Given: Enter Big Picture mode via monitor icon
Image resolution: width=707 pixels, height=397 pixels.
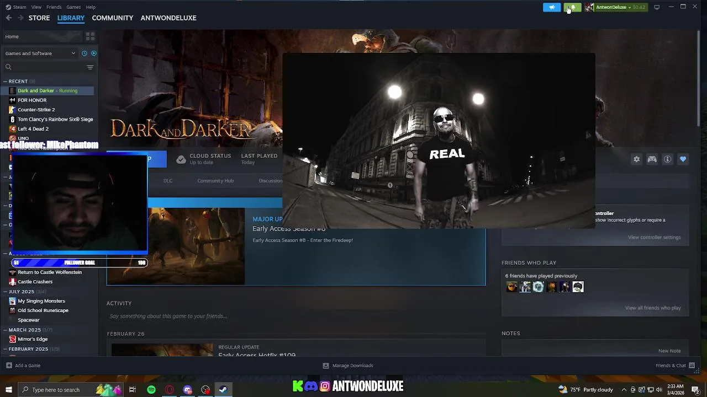Looking at the screenshot, I should pos(657,7).
